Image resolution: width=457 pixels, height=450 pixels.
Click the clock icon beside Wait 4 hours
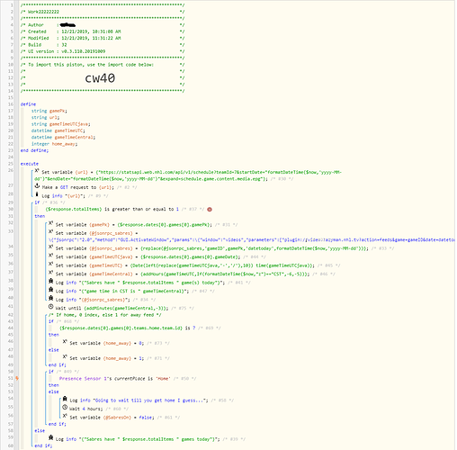(65, 408)
